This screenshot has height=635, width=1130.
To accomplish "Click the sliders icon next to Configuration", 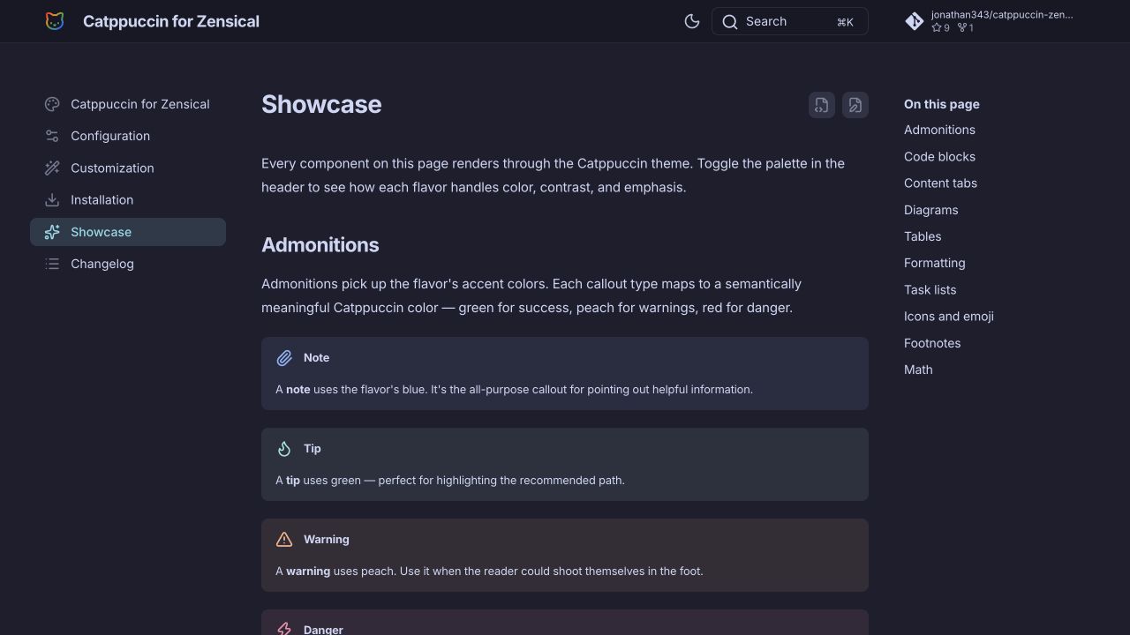I will point(52,136).
